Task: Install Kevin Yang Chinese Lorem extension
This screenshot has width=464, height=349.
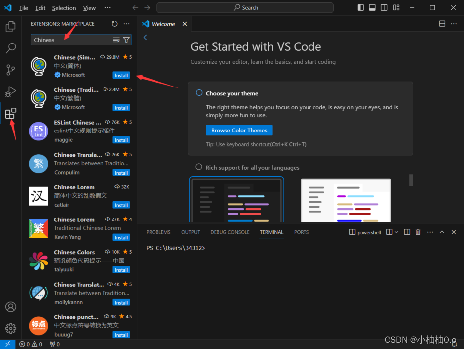Action: (121, 238)
